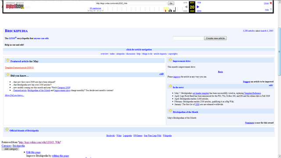Open the Wikipedia friend link
The height and width of the screenshot is (158, 281).
(167, 136)
